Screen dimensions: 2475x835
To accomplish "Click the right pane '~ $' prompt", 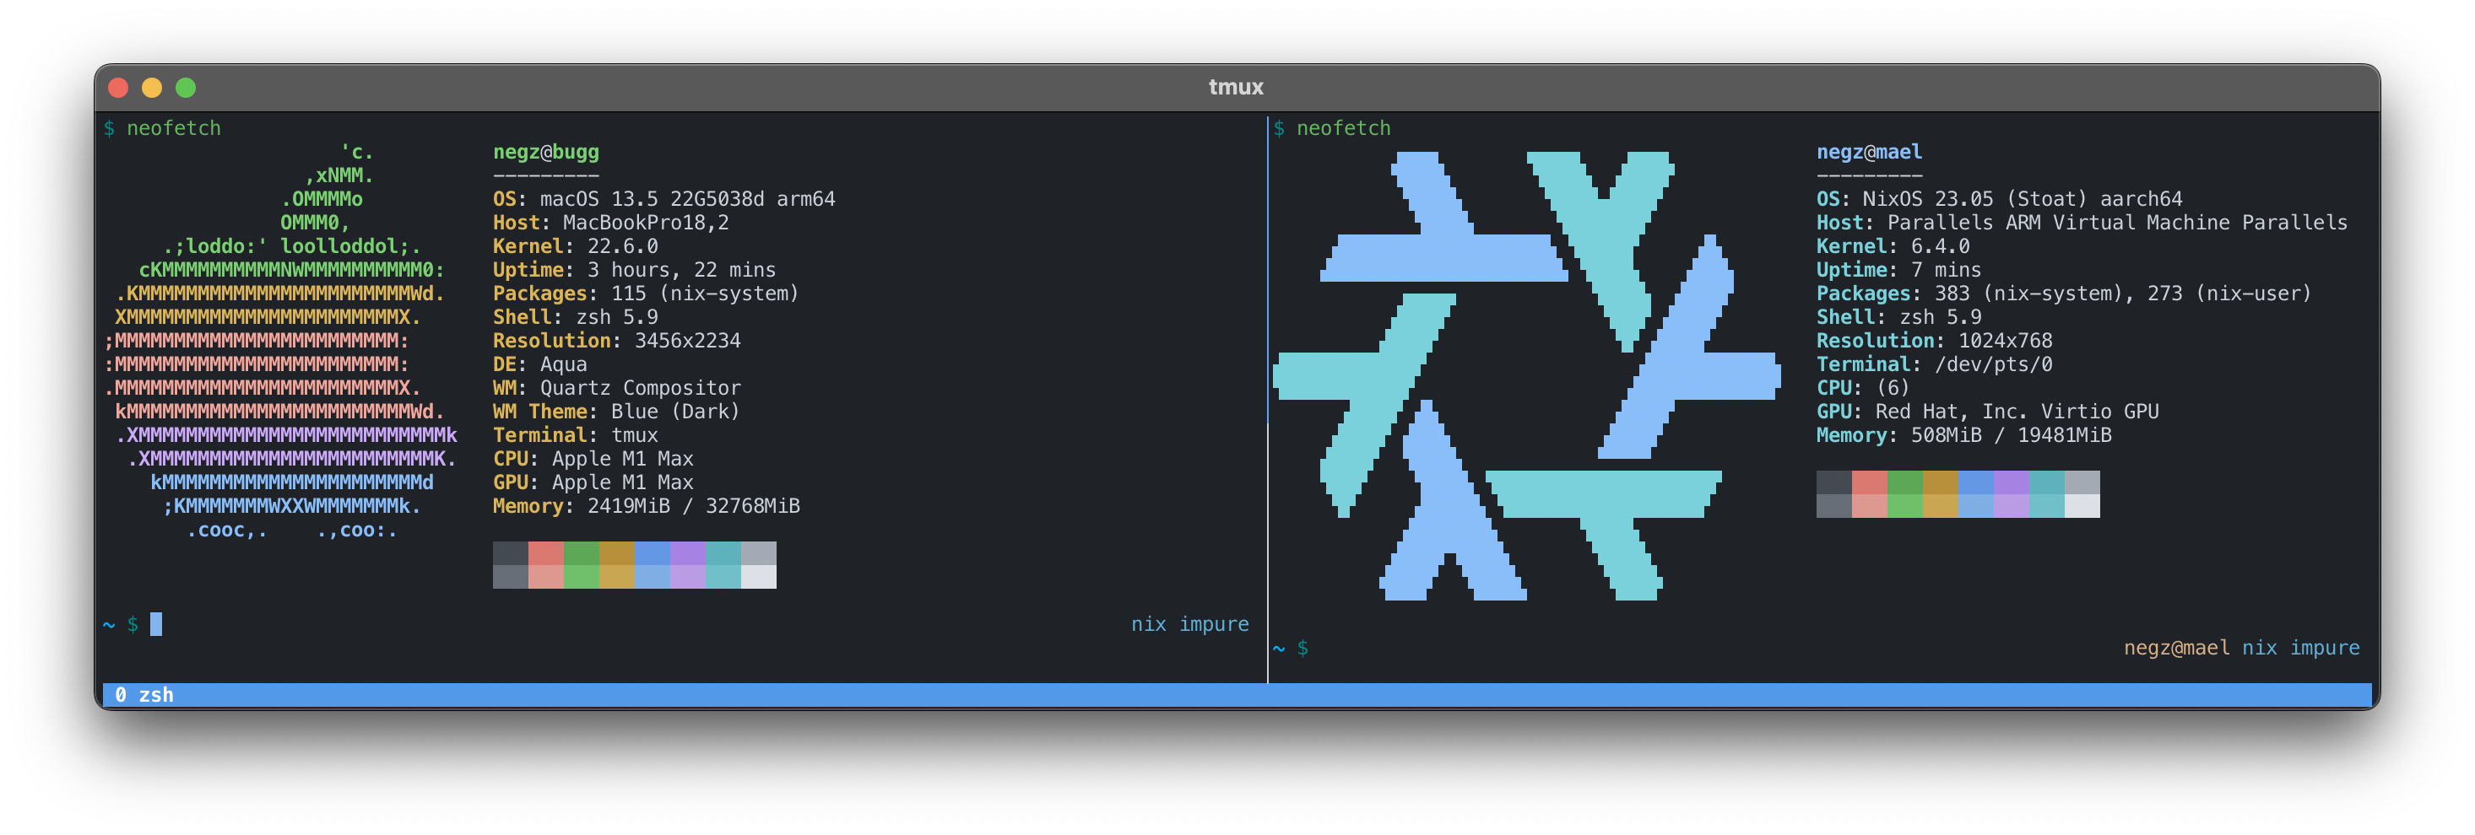I will 1291,649.
